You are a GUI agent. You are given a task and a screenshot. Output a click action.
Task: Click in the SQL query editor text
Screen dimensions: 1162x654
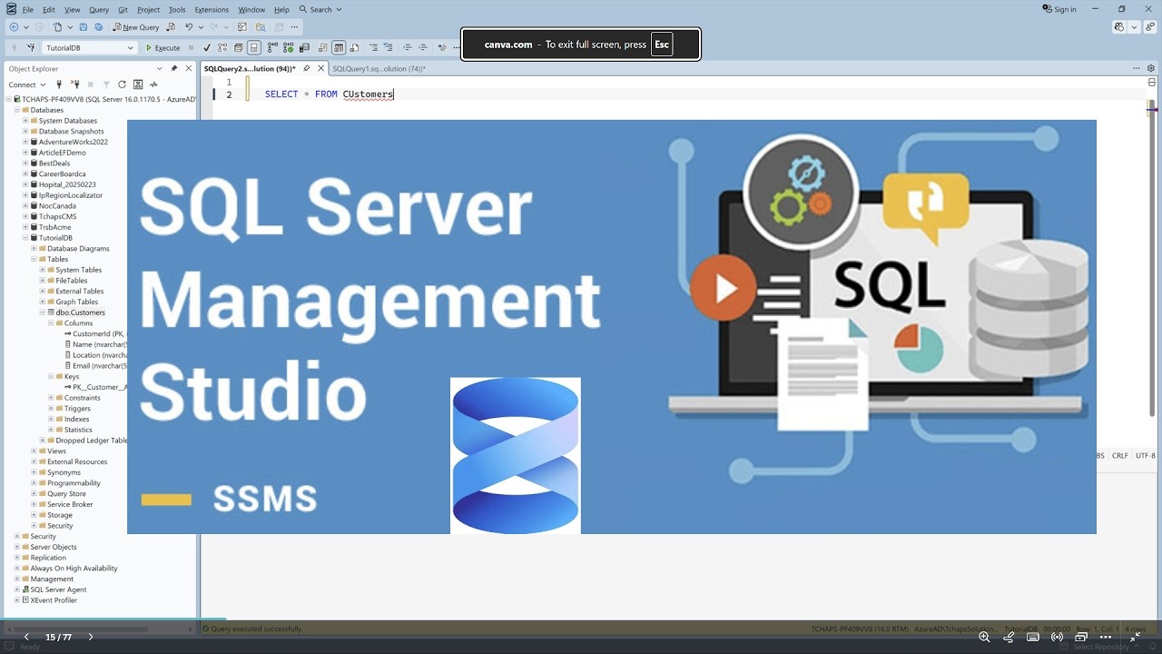330,94
